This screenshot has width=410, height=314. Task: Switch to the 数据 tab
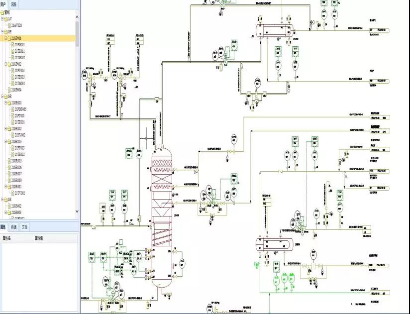pyautogui.click(x=14, y=227)
